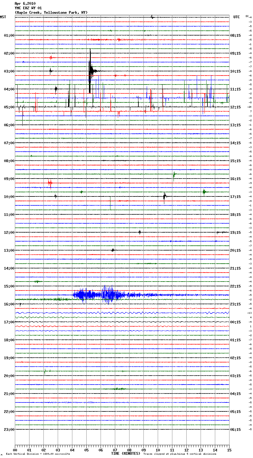Viewport: 253px width, 458px height.
Task: Click minute tick label '12' on the time axis
Action: click(186, 450)
